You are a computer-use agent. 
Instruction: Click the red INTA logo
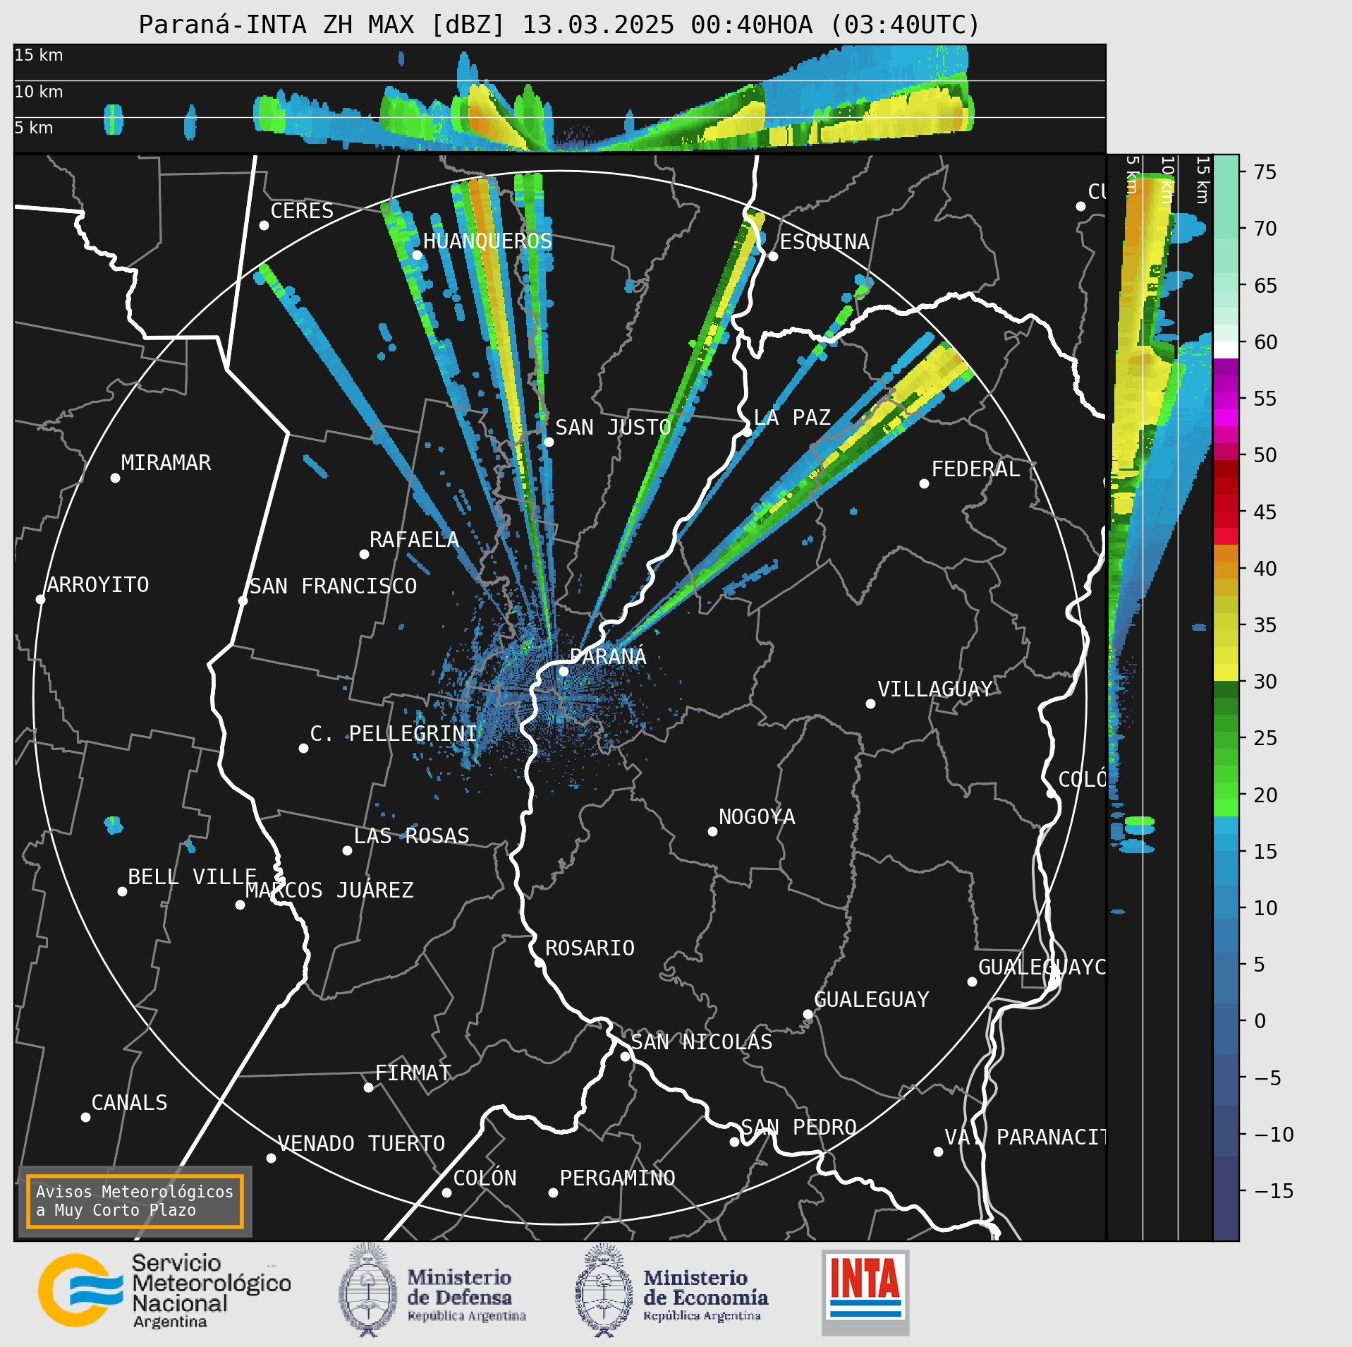[865, 1292]
